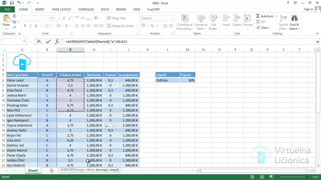Click the vertical scrollbar down arrow
321x180 pixels.
tap(318, 165)
